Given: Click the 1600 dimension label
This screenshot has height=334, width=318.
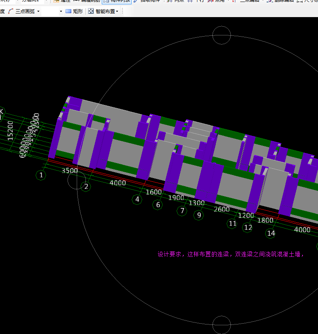Looking at the screenshot, I should [x=154, y=192].
